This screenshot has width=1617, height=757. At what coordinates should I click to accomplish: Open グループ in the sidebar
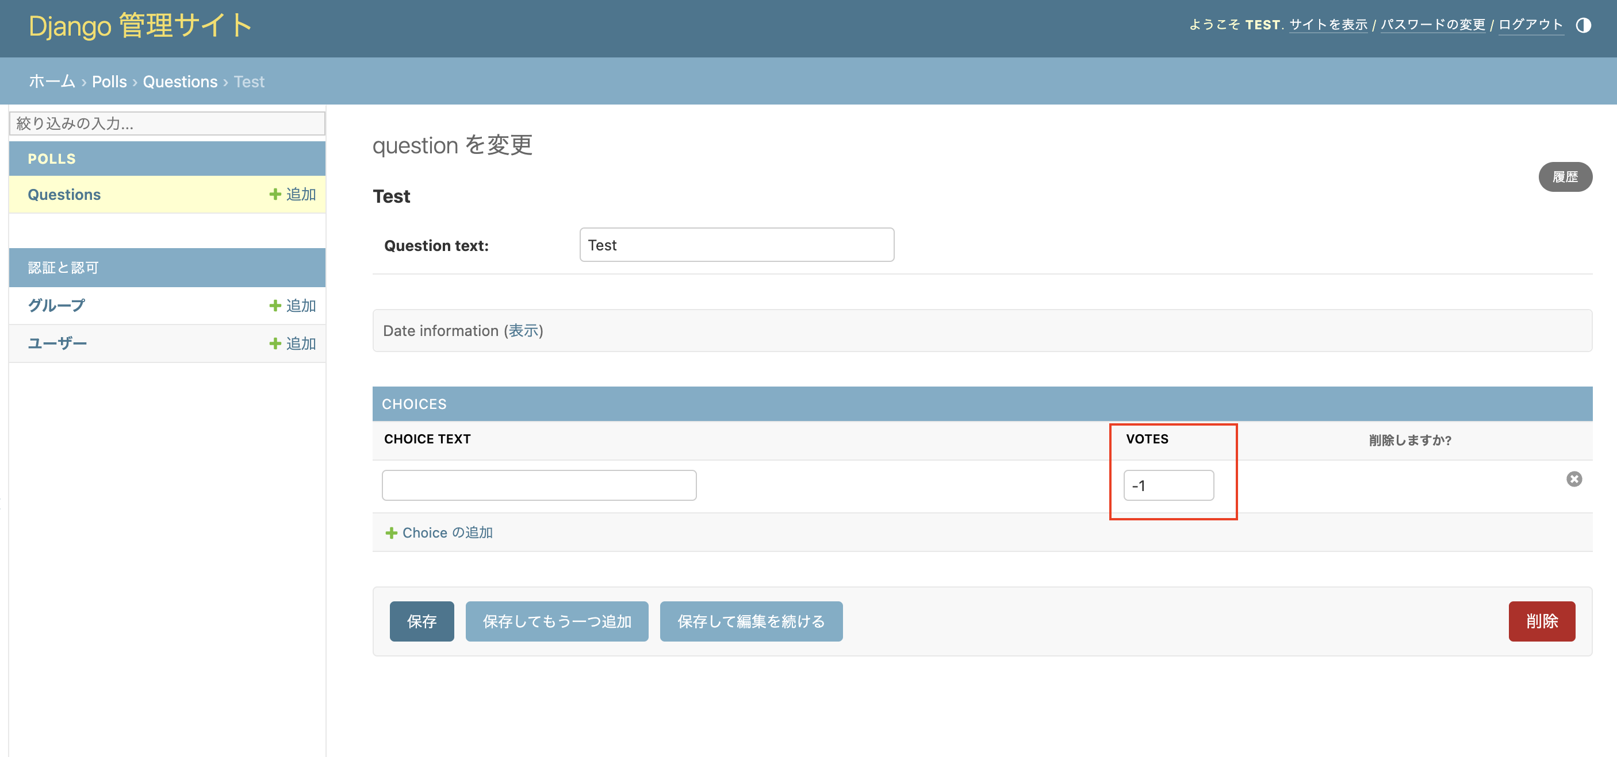click(x=56, y=306)
